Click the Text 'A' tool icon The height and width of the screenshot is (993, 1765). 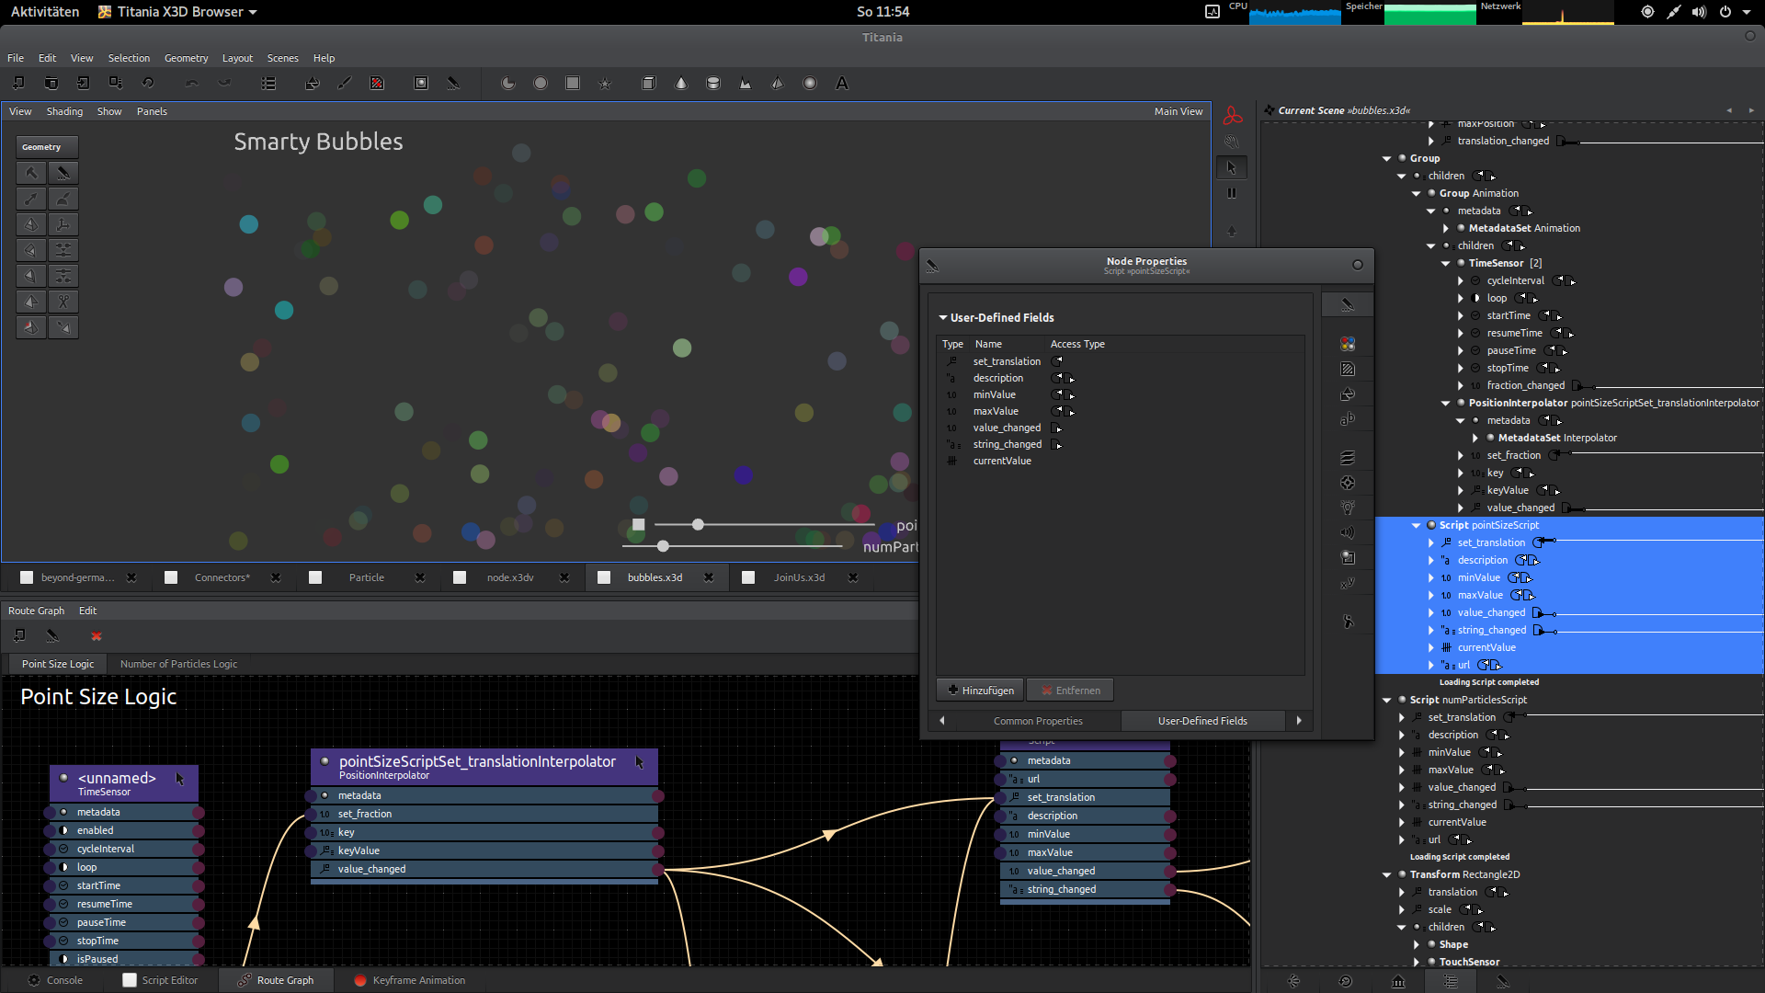point(841,84)
